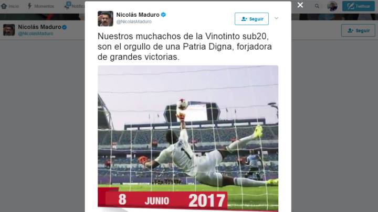378x212 pixels.
Task: Open background profile bar avatar
Action: click(9, 30)
